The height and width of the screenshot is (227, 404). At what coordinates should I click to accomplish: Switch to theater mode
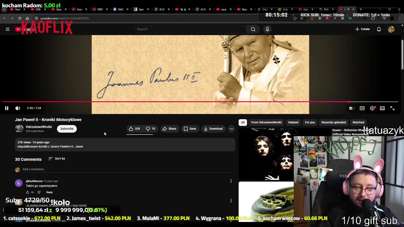click(x=382, y=108)
